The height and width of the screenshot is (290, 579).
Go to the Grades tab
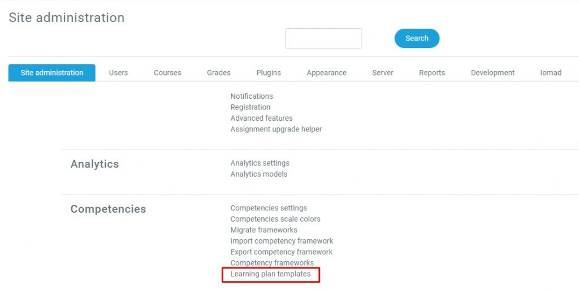tap(219, 73)
